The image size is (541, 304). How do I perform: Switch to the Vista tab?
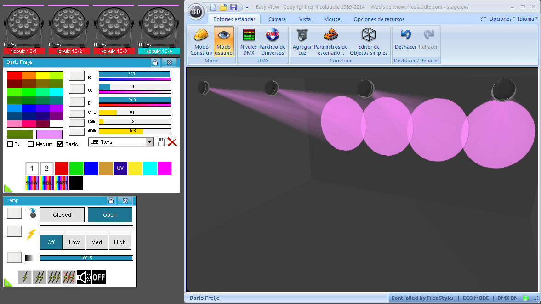pyautogui.click(x=305, y=19)
